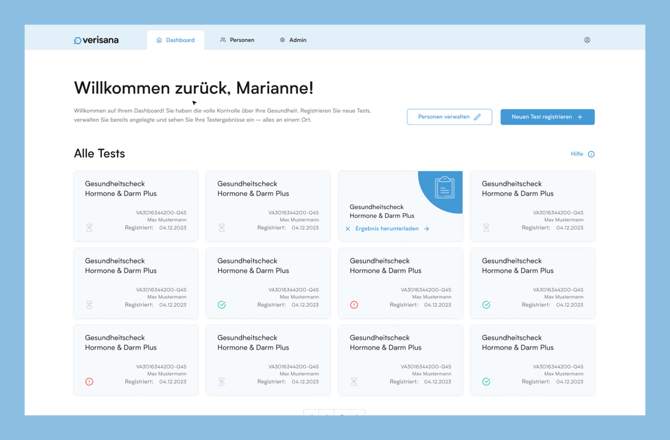The width and height of the screenshot is (670, 440).
Task: Click the user account icon top right
Action: [x=587, y=40]
